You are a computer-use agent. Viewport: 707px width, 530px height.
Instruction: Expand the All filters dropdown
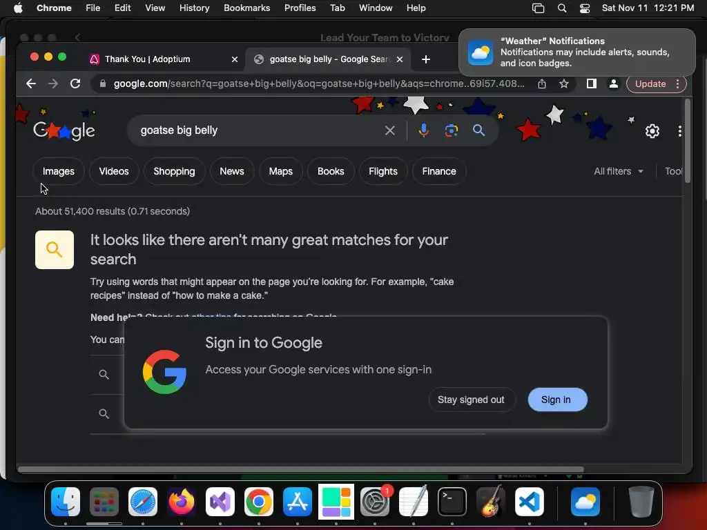point(619,171)
